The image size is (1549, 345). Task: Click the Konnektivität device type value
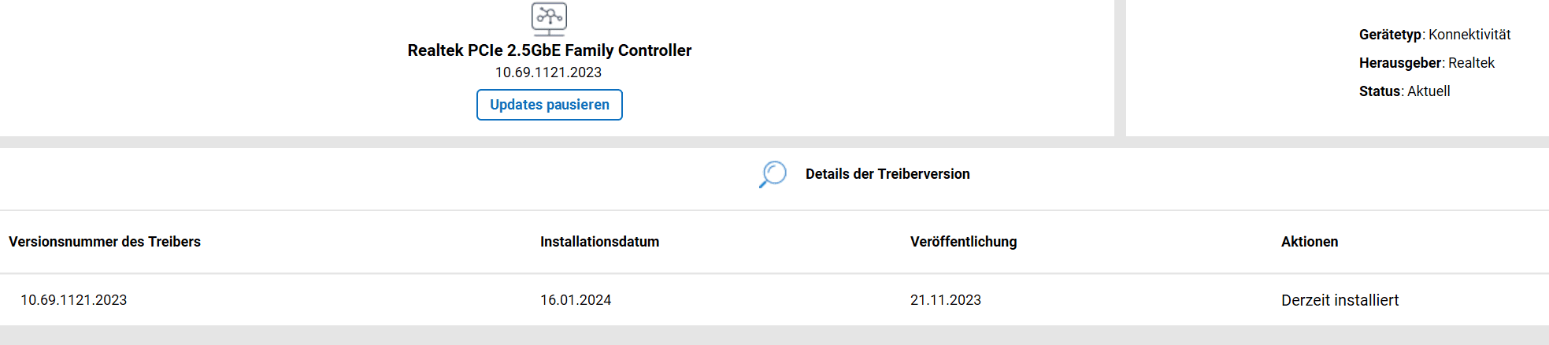[1470, 35]
